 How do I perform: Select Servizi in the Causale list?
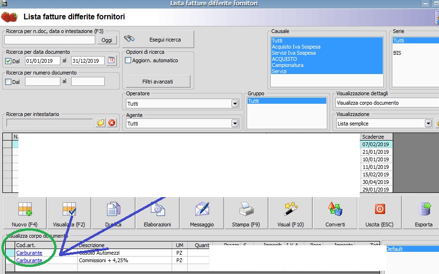[327, 71]
